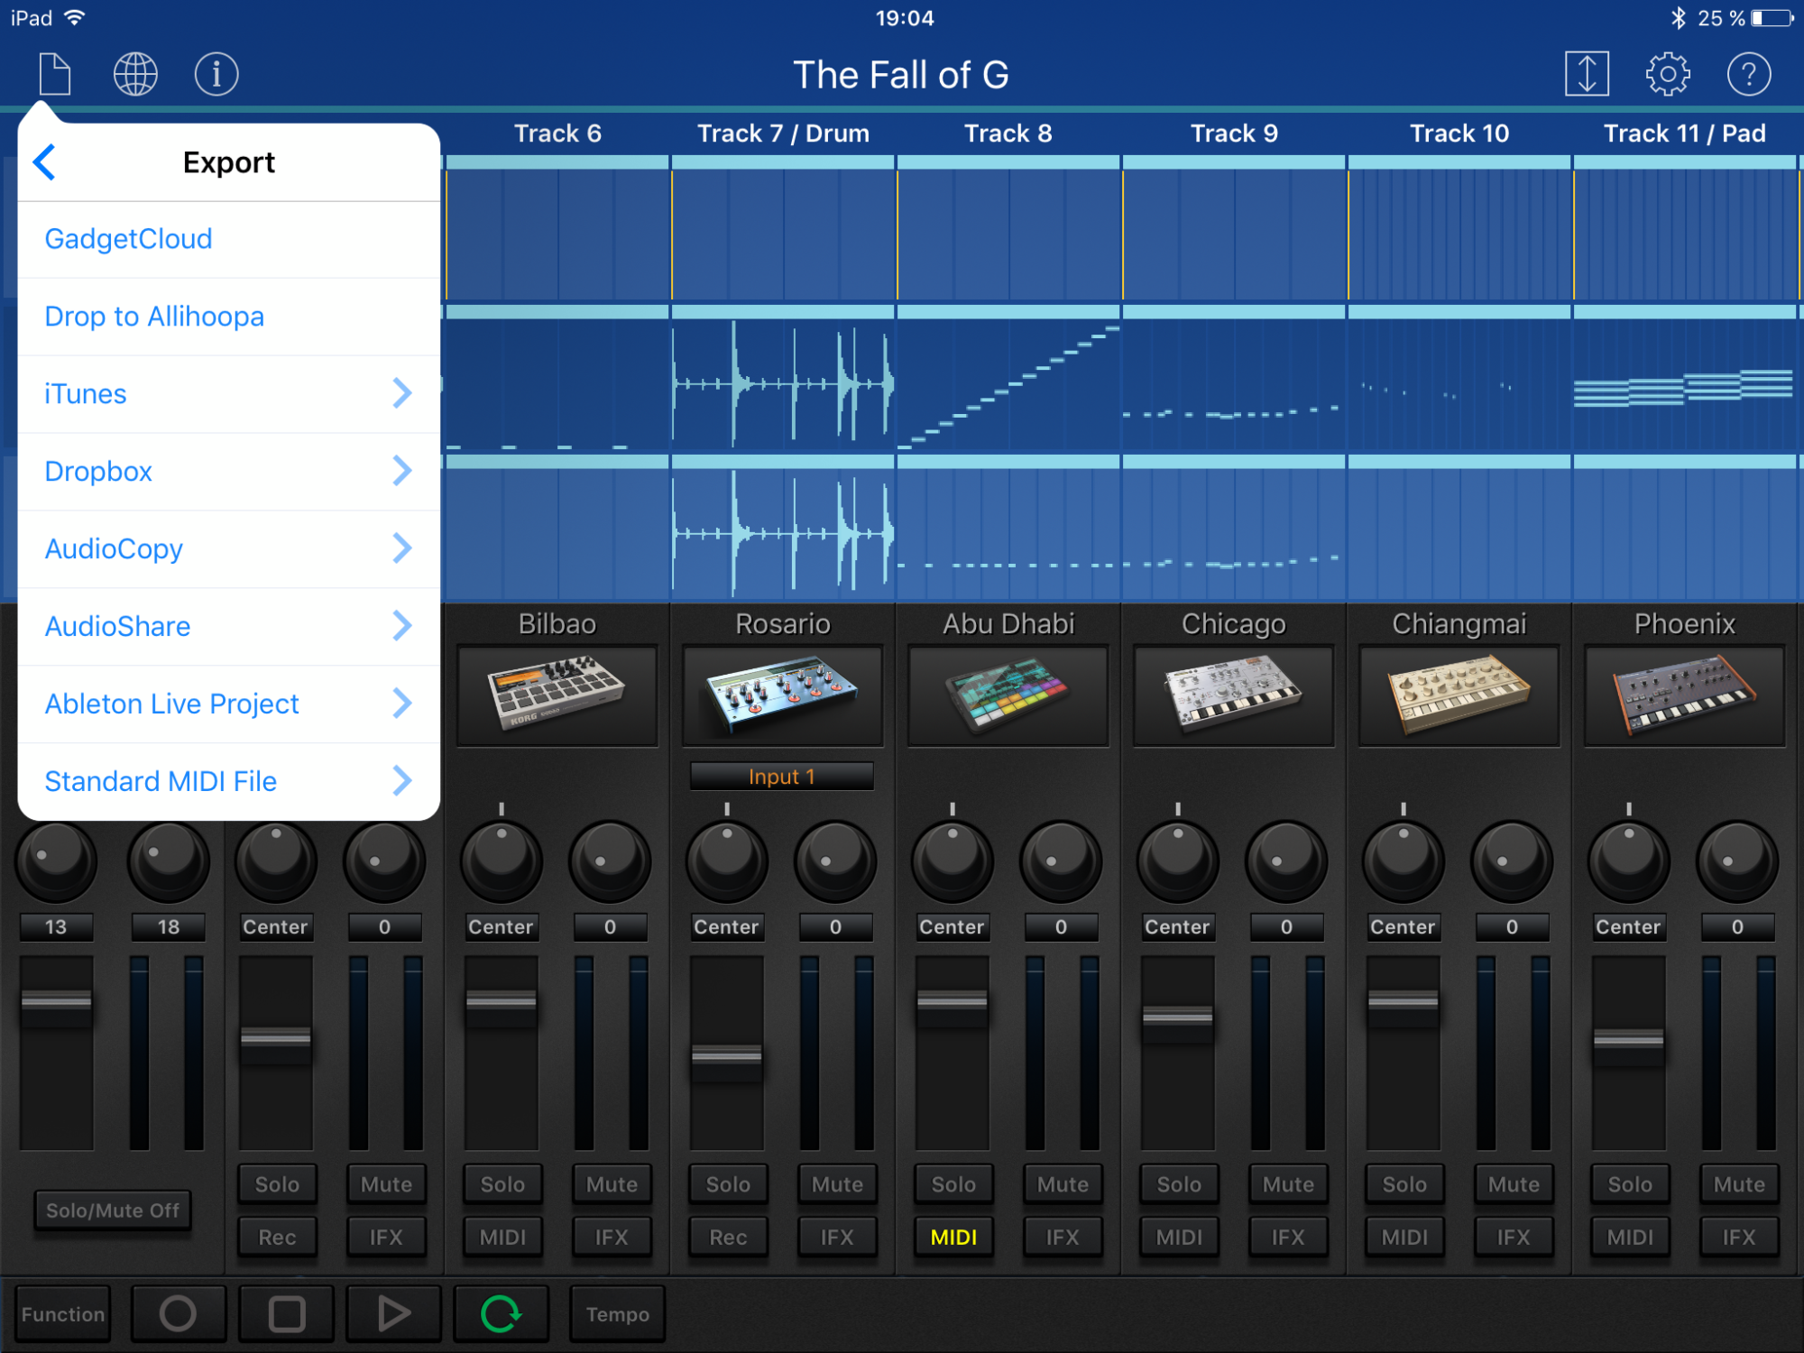Click the Phoenix track volume fader
This screenshot has height=1353, width=1804.
pyautogui.click(x=1628, y=1040)
